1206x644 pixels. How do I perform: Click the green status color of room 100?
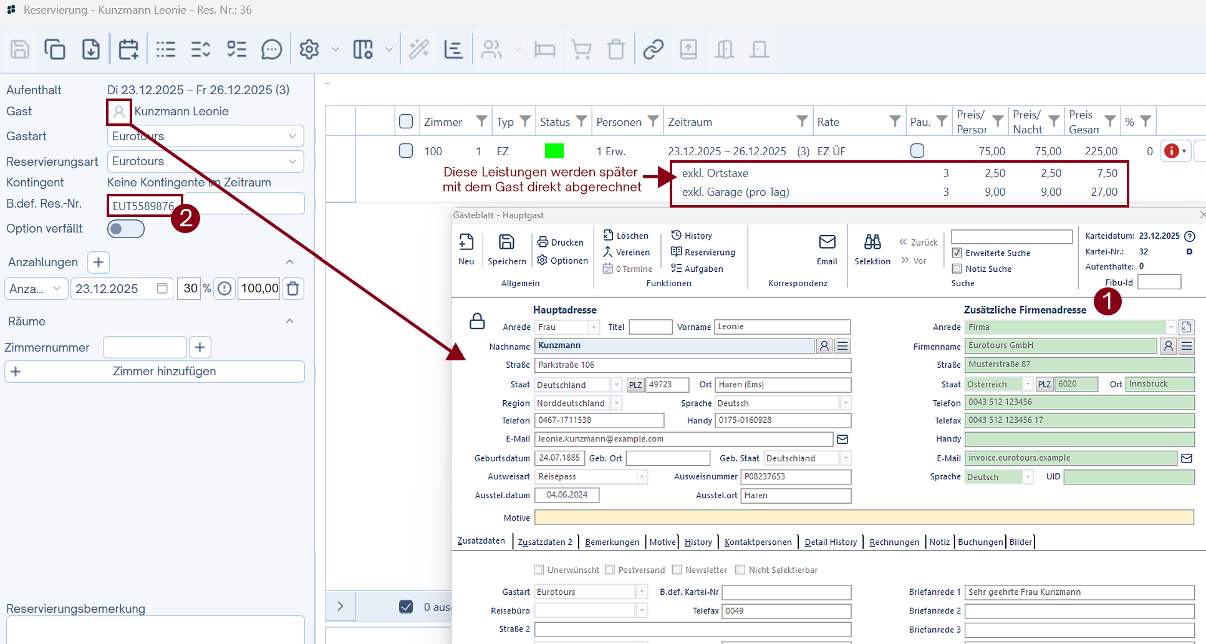(554, 151)
